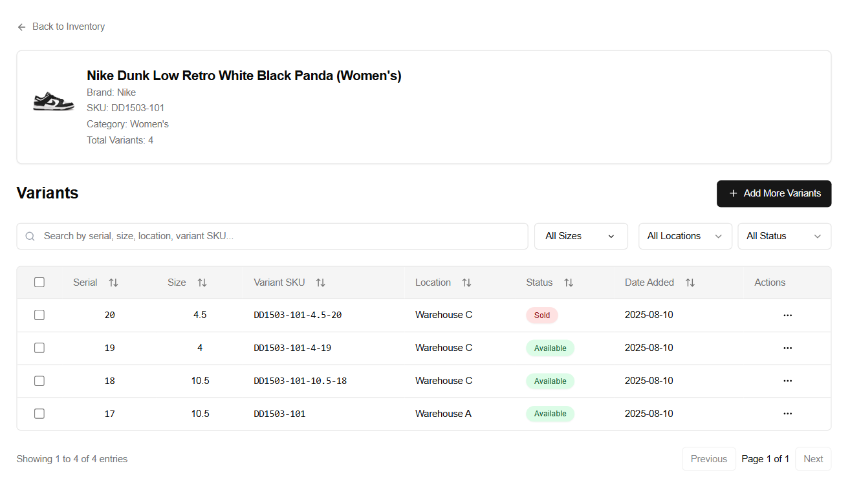The image size is (850, 490).
Task: Sort by Date Added arrows icon
Action: [690, 282]
